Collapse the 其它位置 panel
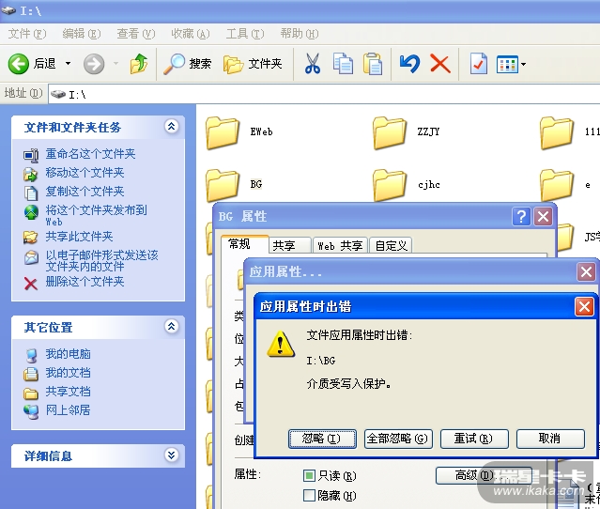The width and height of the screenshot is (600, 509). [x=171, y=327]
